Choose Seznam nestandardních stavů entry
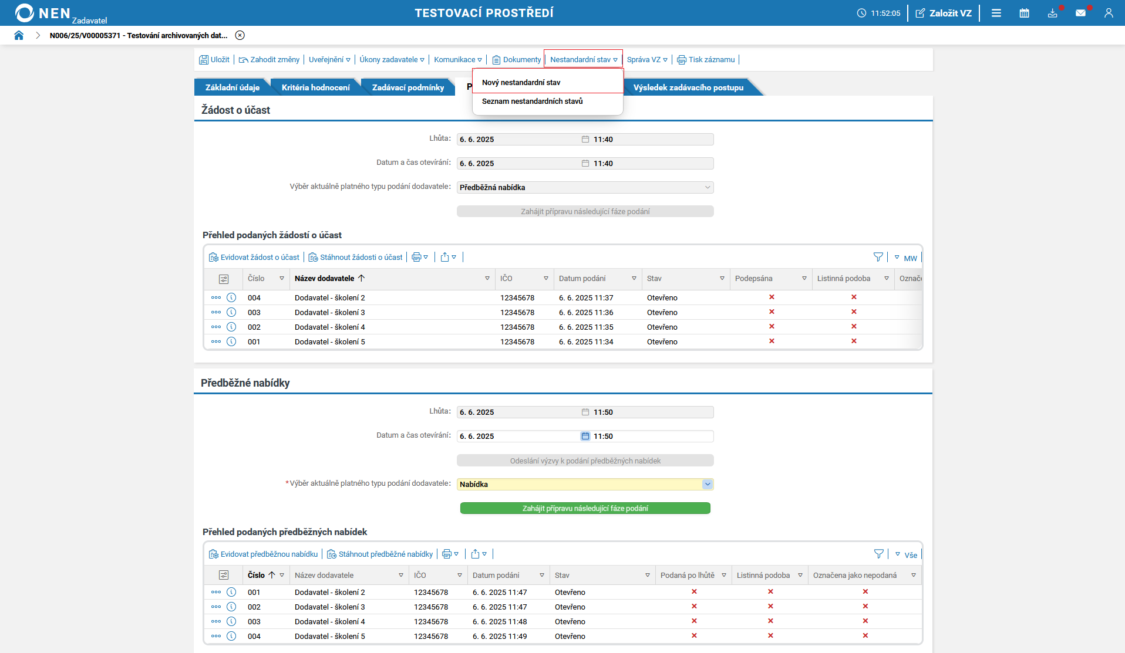The width and height of the screenshot is (1125, 653). (532, 101)
